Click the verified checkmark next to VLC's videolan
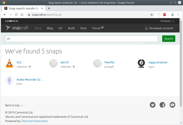Image resolution: width=183 pixels, height=125 pixels. [x=30, y=66]
